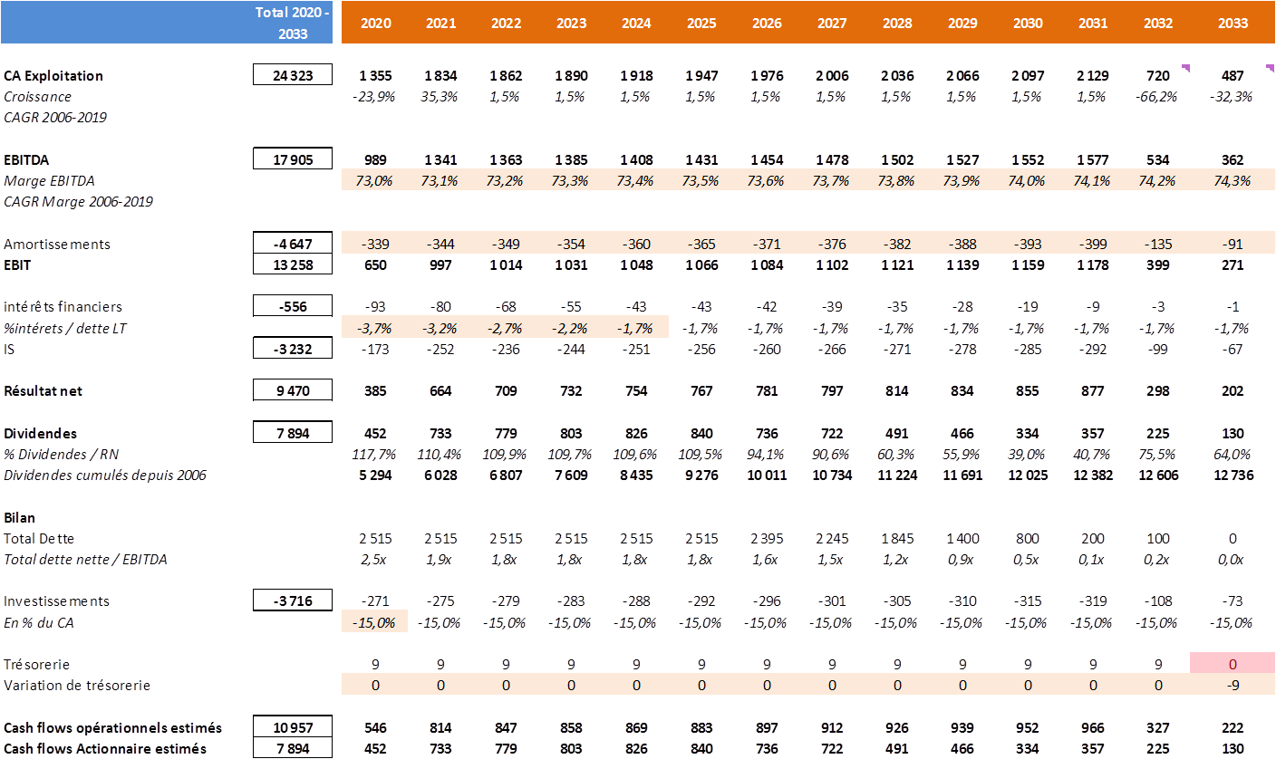The height and width of the screenshot is (759, 1276).
Task: Select the 2026 year header cell
Action: pyautogui.click(x=767, y=22)
